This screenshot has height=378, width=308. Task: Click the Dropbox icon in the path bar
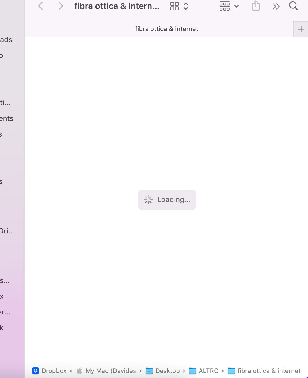point(35,371)
